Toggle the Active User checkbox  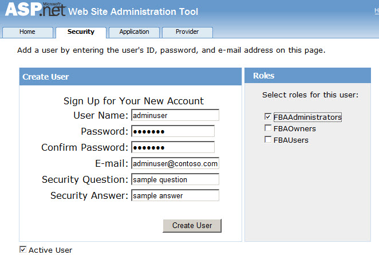point(23,249)
